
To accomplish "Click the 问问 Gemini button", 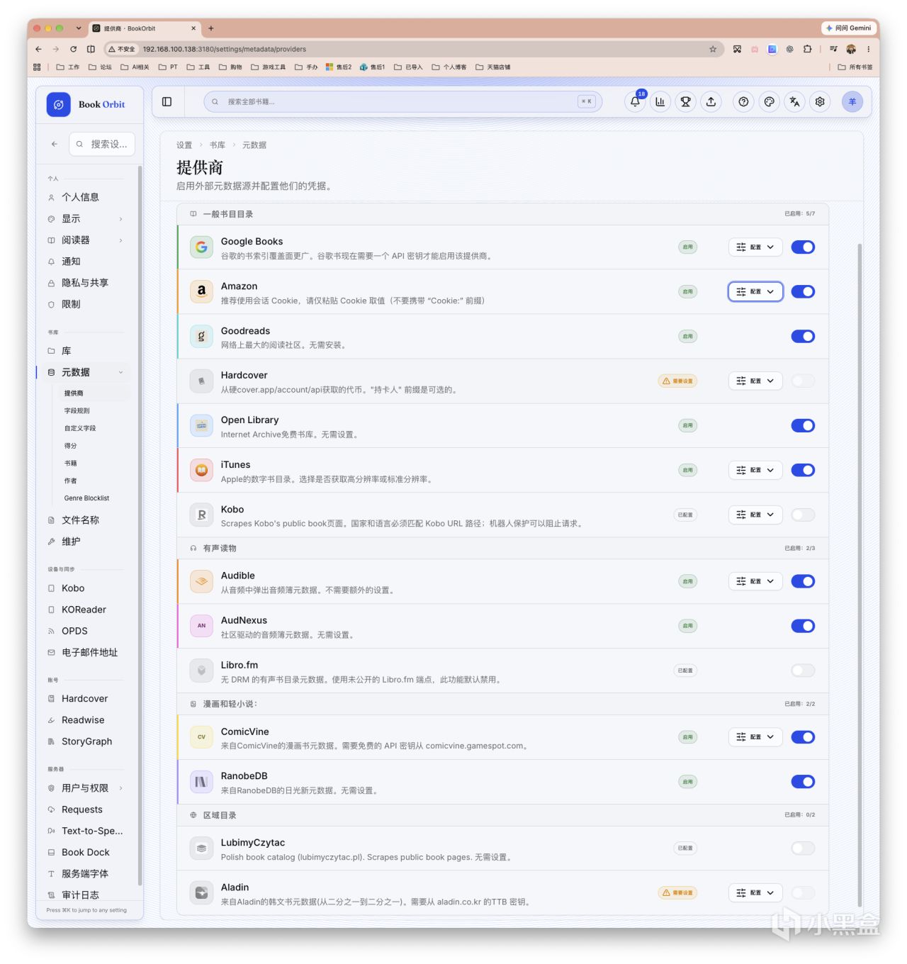I will click(x=848, y=28).
